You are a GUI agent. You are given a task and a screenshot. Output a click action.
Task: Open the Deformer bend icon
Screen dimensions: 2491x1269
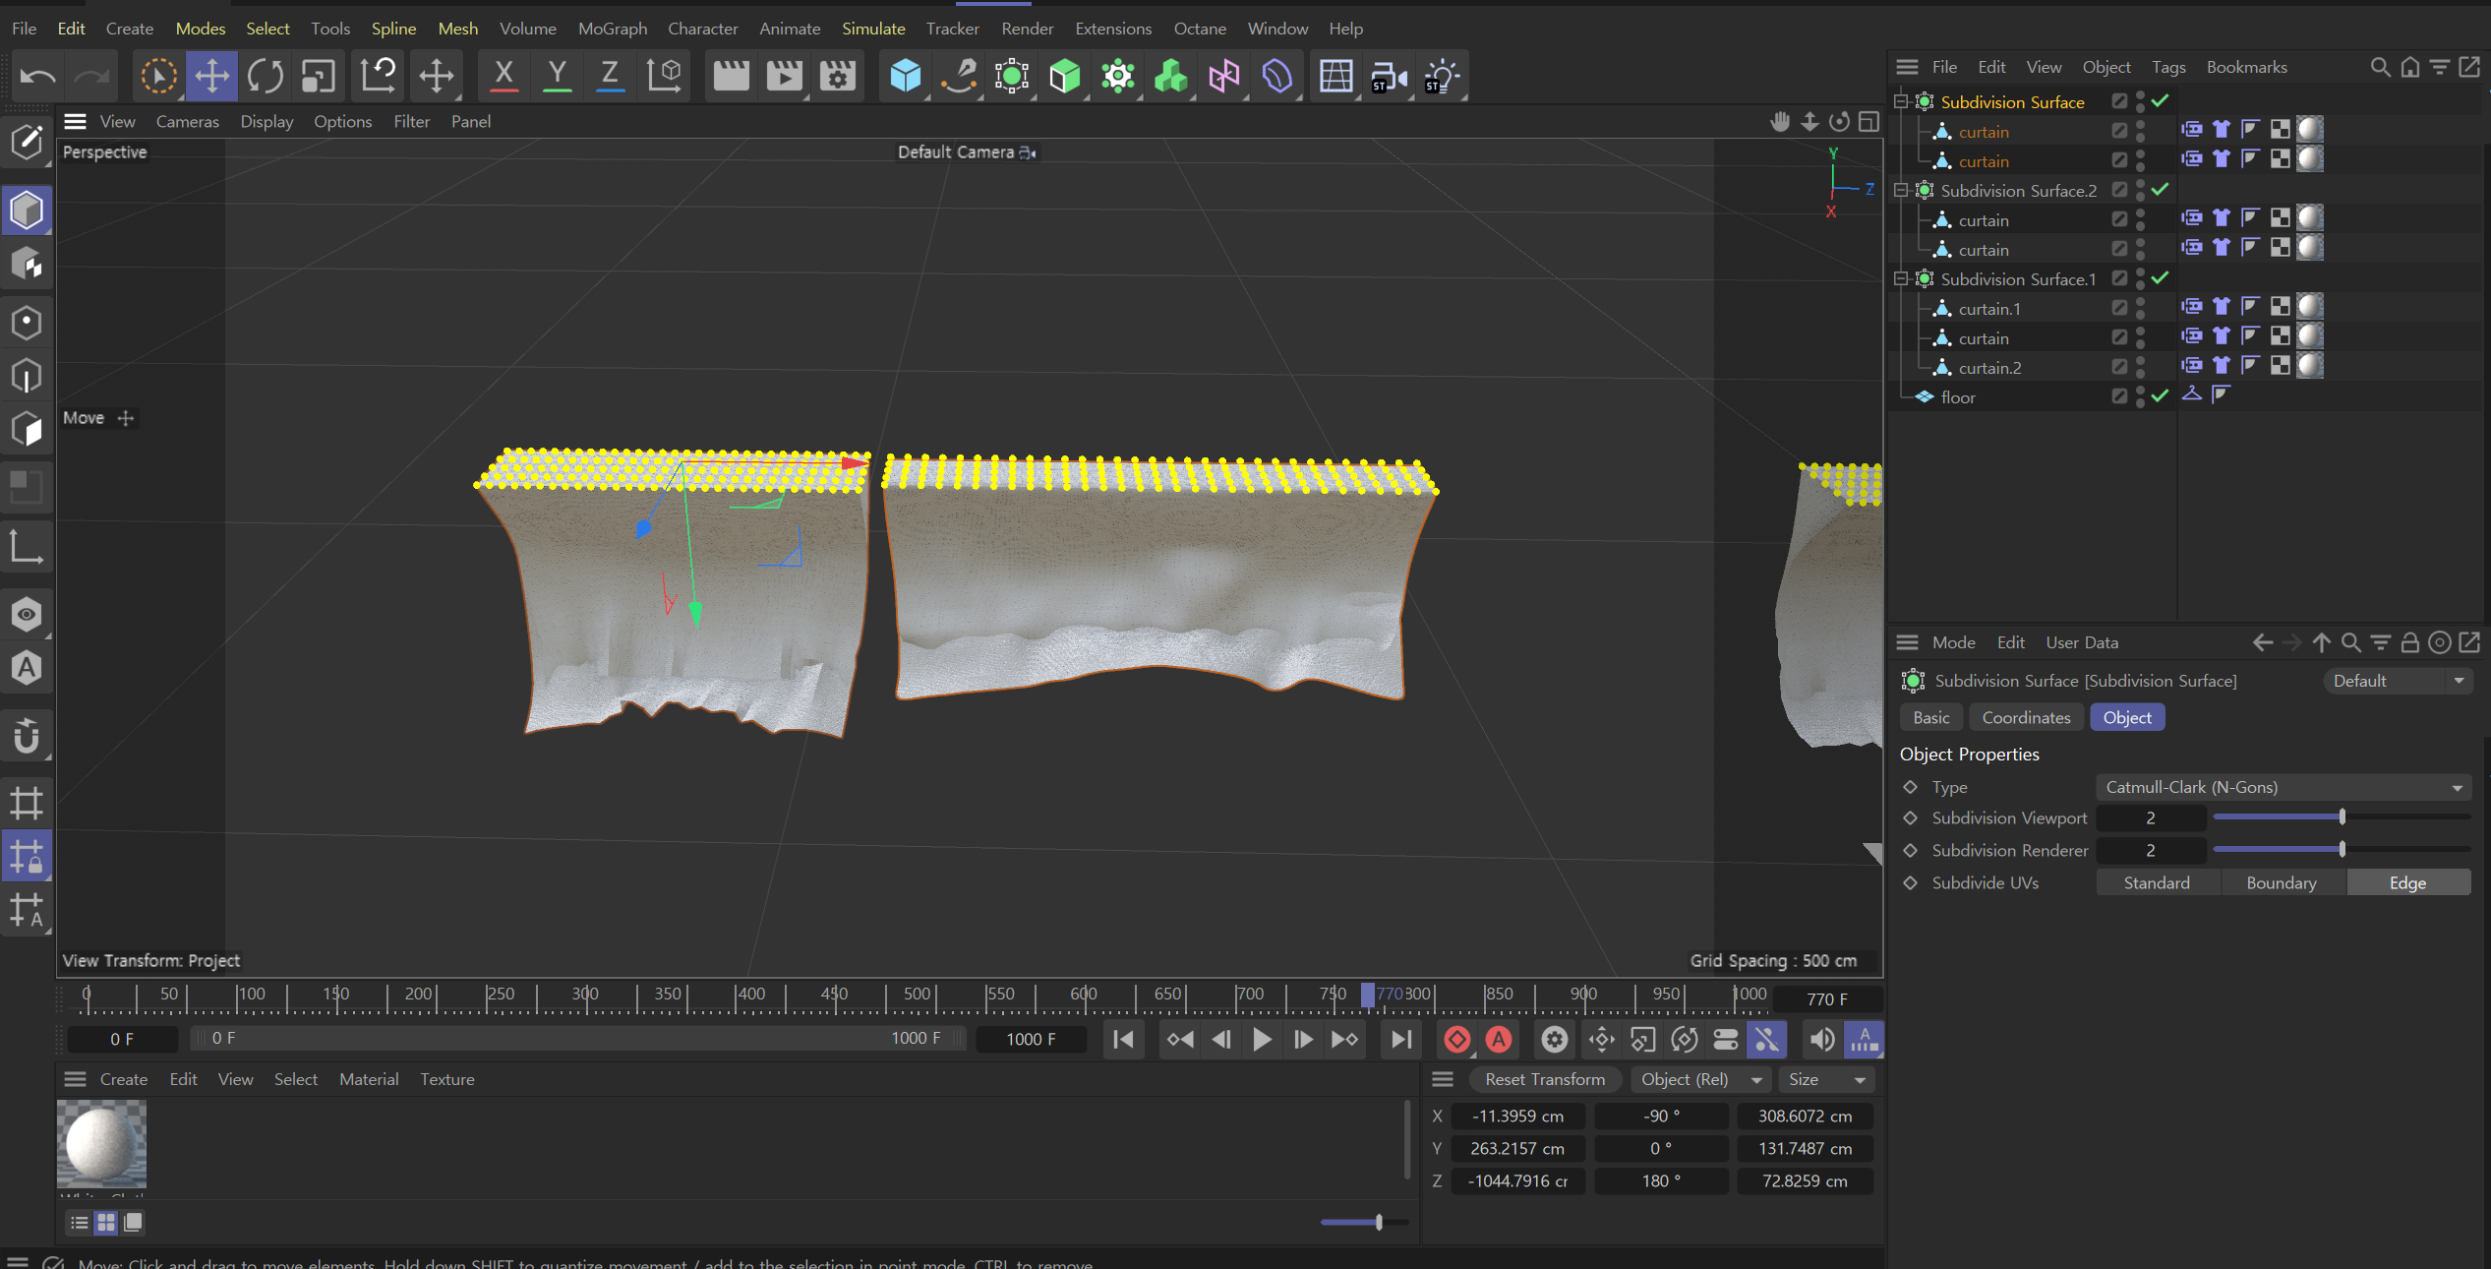click(x=1276, y=76)
